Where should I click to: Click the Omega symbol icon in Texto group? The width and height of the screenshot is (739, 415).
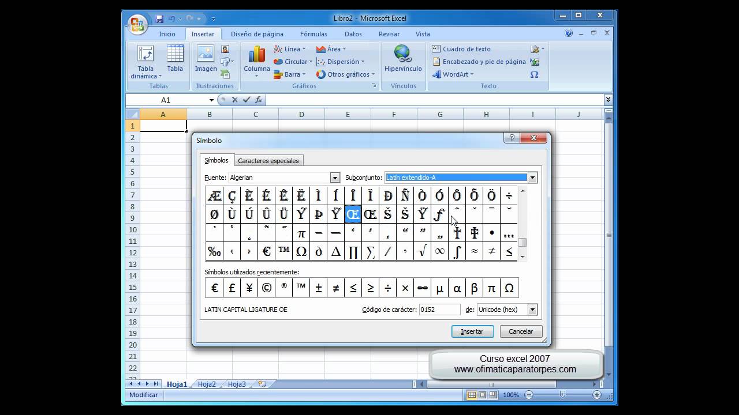[x=535, y=74]
